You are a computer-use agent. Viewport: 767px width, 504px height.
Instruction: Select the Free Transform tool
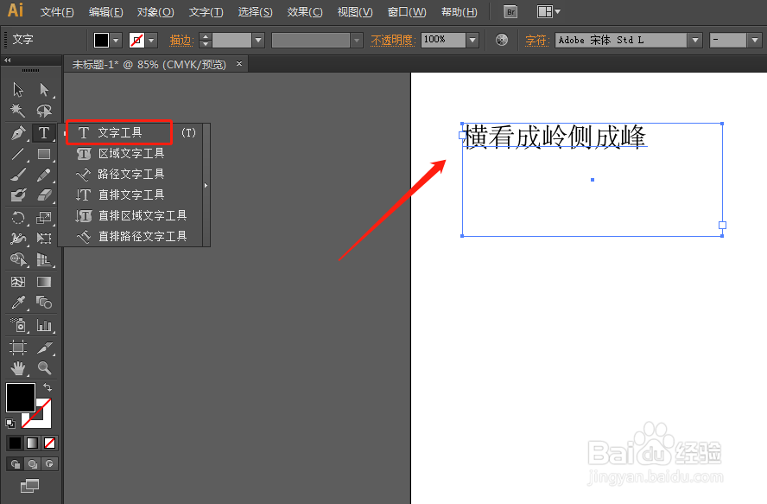pos(44,239)
